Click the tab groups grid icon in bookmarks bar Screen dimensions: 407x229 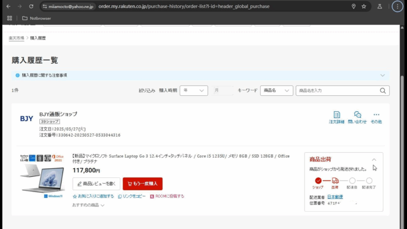click(x=10, y=18)
